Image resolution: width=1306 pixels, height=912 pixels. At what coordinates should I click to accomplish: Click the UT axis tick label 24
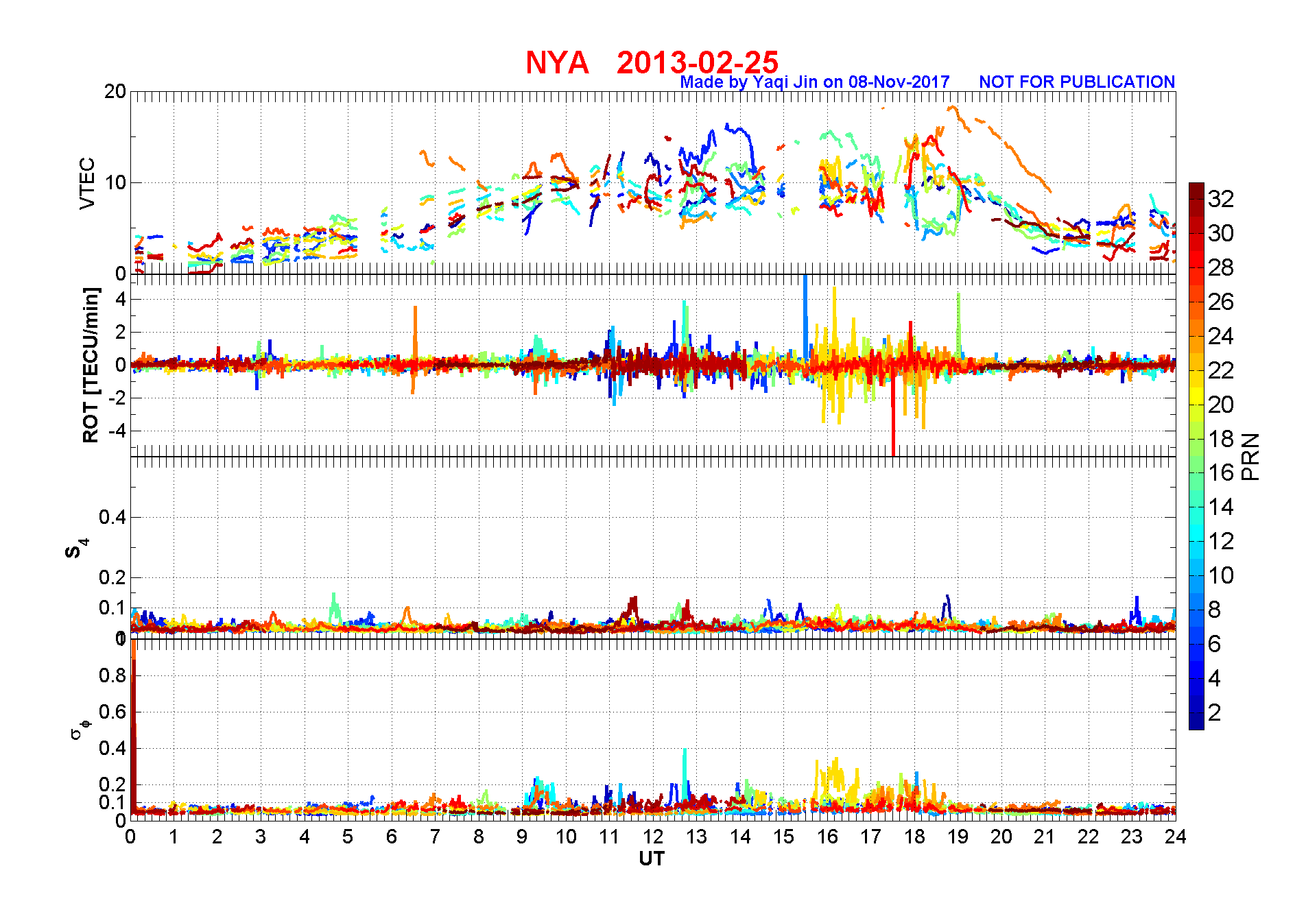[1176, 837]
